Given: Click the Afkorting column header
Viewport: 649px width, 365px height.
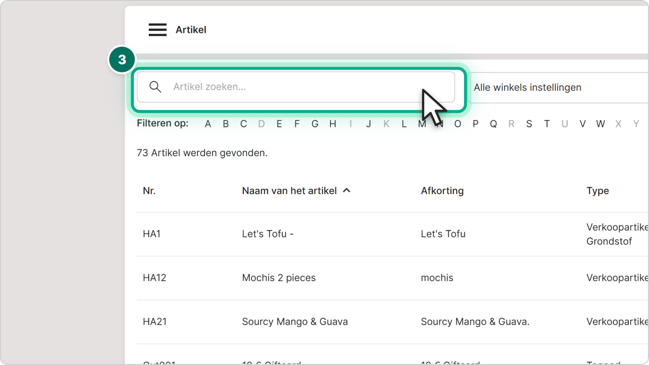Looking at the screenshot, I should pyautogui.click(x=442, y=190).
